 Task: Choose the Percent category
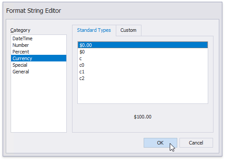(38, 52)
